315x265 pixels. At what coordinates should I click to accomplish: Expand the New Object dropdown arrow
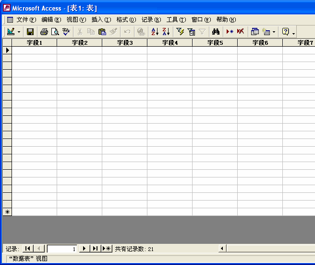point(274,32)
